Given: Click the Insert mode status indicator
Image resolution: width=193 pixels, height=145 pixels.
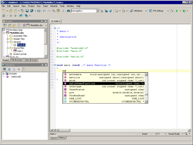Looking at the screenshot, I should coord(145,134).
